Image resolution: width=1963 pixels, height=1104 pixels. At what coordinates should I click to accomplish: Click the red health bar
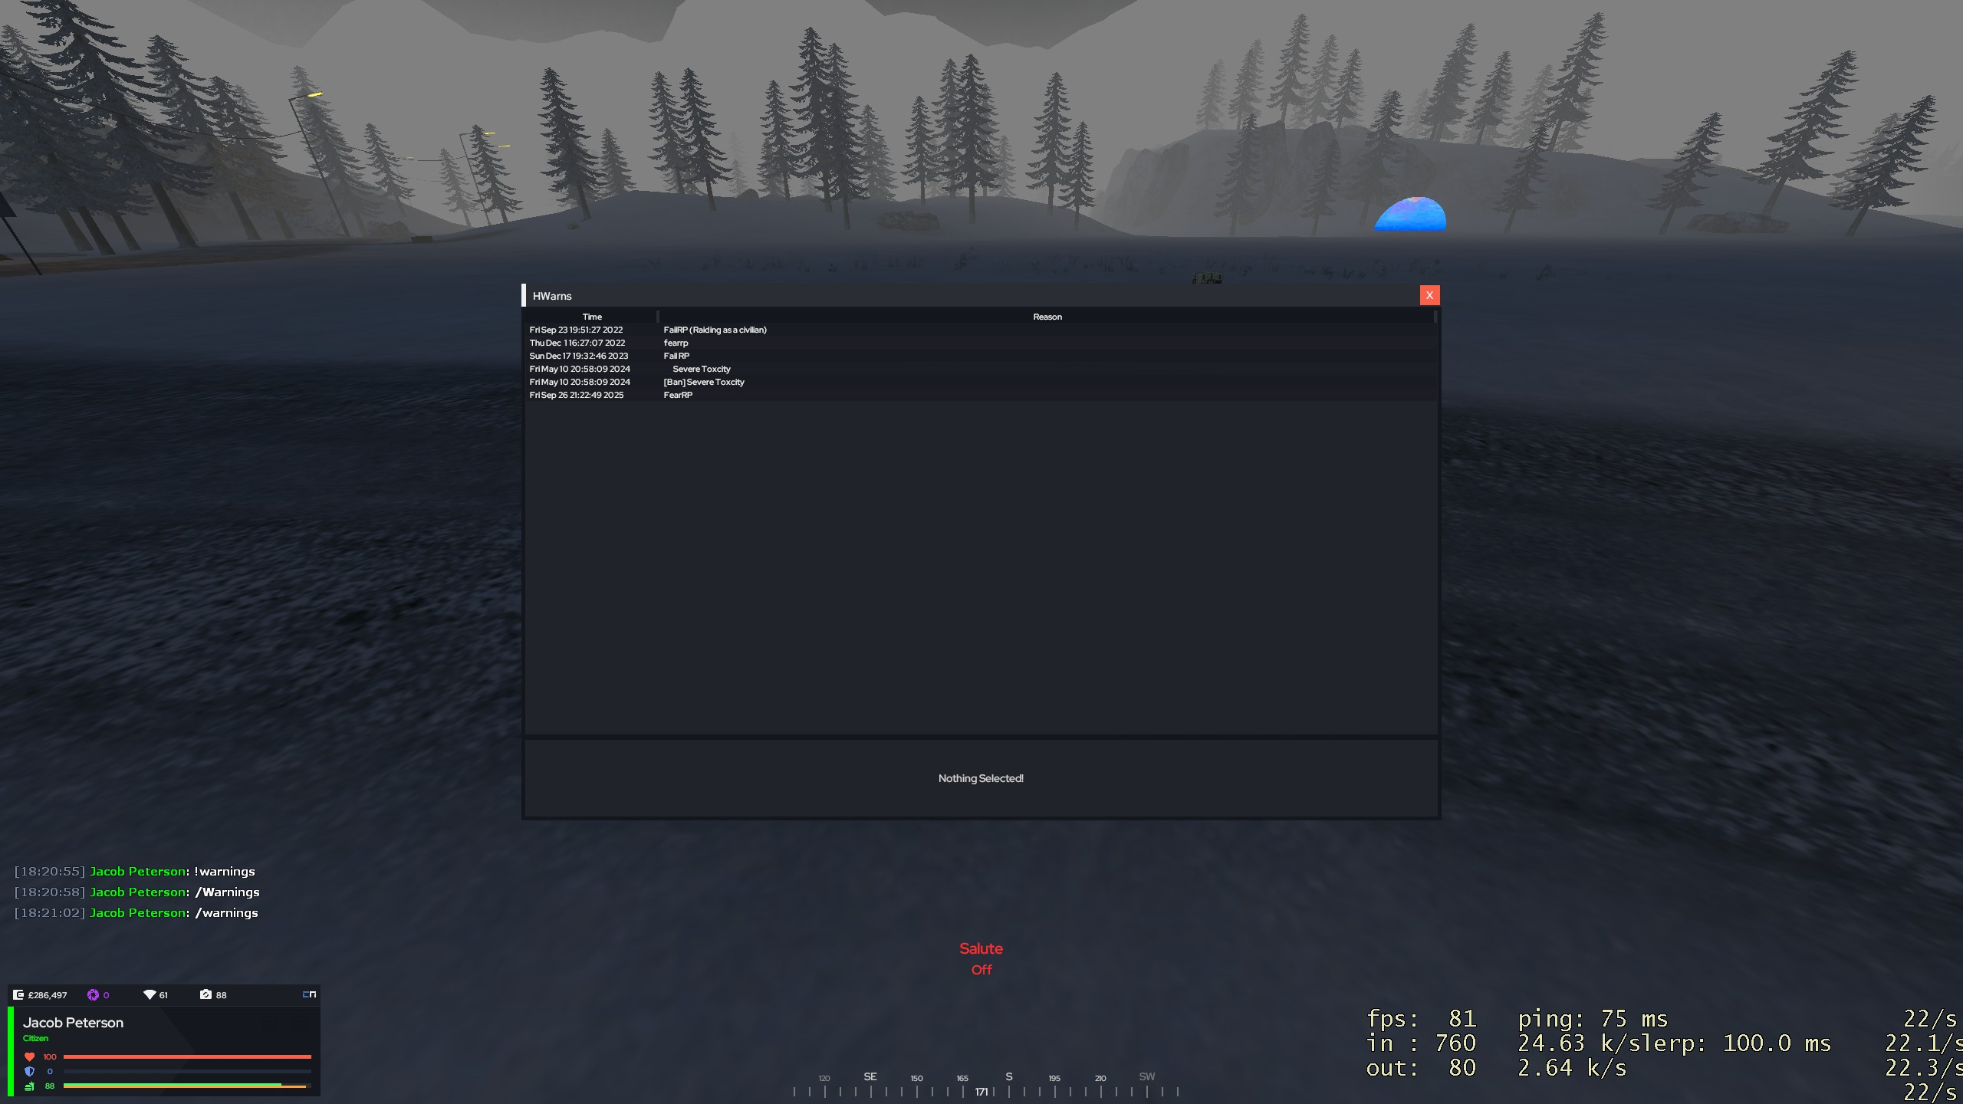pos(187,1056)
